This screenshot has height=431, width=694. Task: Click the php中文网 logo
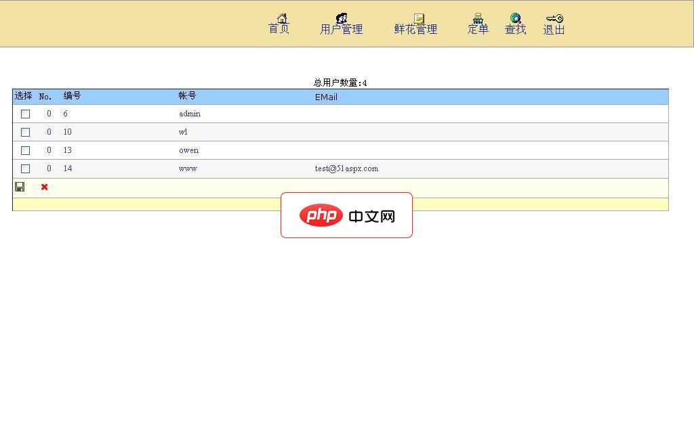(x=346, y=215)
